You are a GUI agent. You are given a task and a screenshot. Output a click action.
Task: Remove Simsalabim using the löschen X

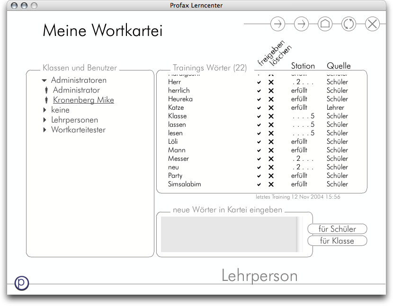point(271,184)
